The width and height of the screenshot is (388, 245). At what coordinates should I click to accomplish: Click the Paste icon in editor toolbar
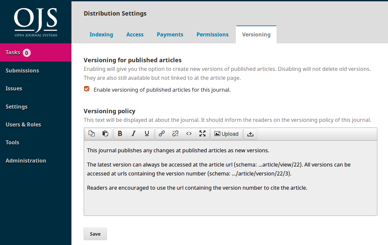tap(105, 134)
